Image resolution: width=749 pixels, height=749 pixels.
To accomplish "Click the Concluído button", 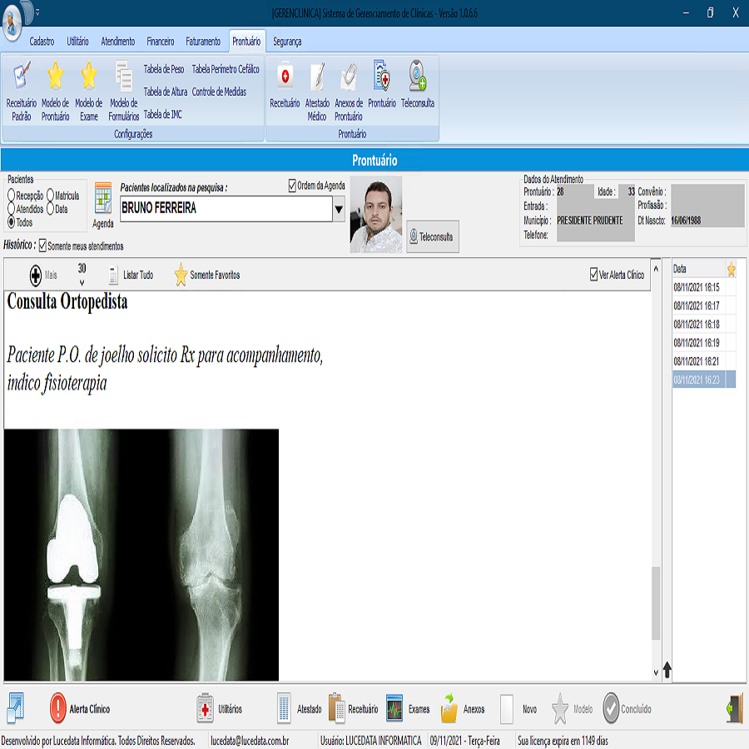I will tap(611, 708).
